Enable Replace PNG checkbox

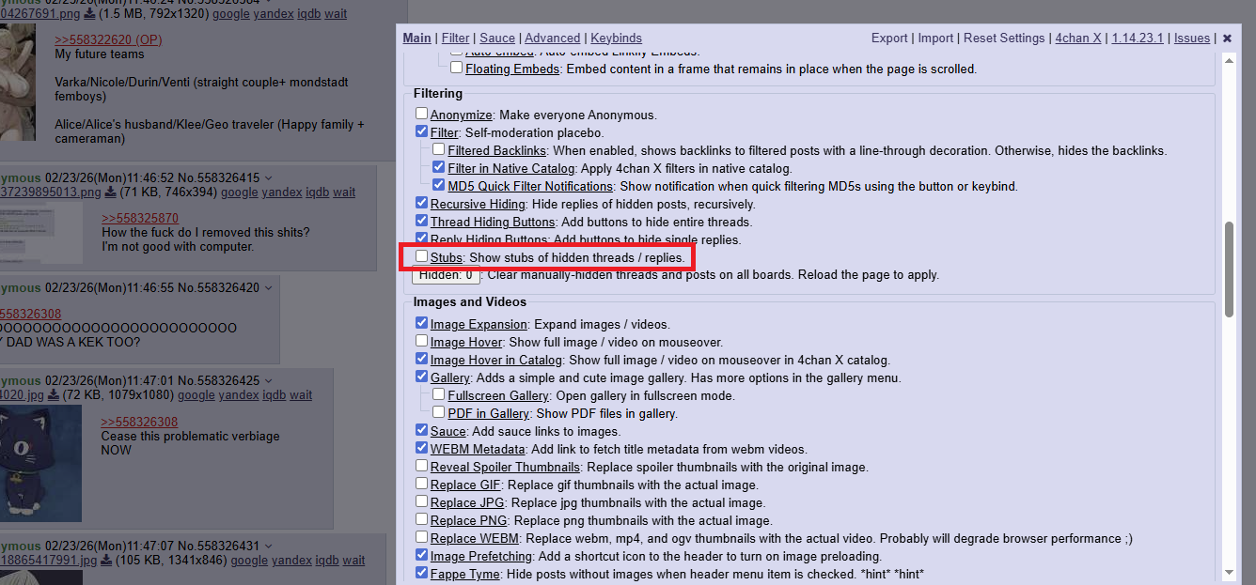(422, 520)
